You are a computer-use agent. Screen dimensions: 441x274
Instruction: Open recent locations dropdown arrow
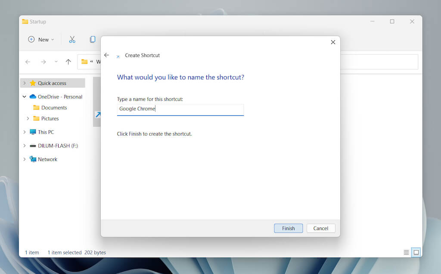[x=56, y=62]
